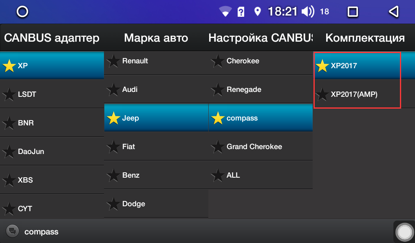Select the Марка авто column header

point(156,38)
